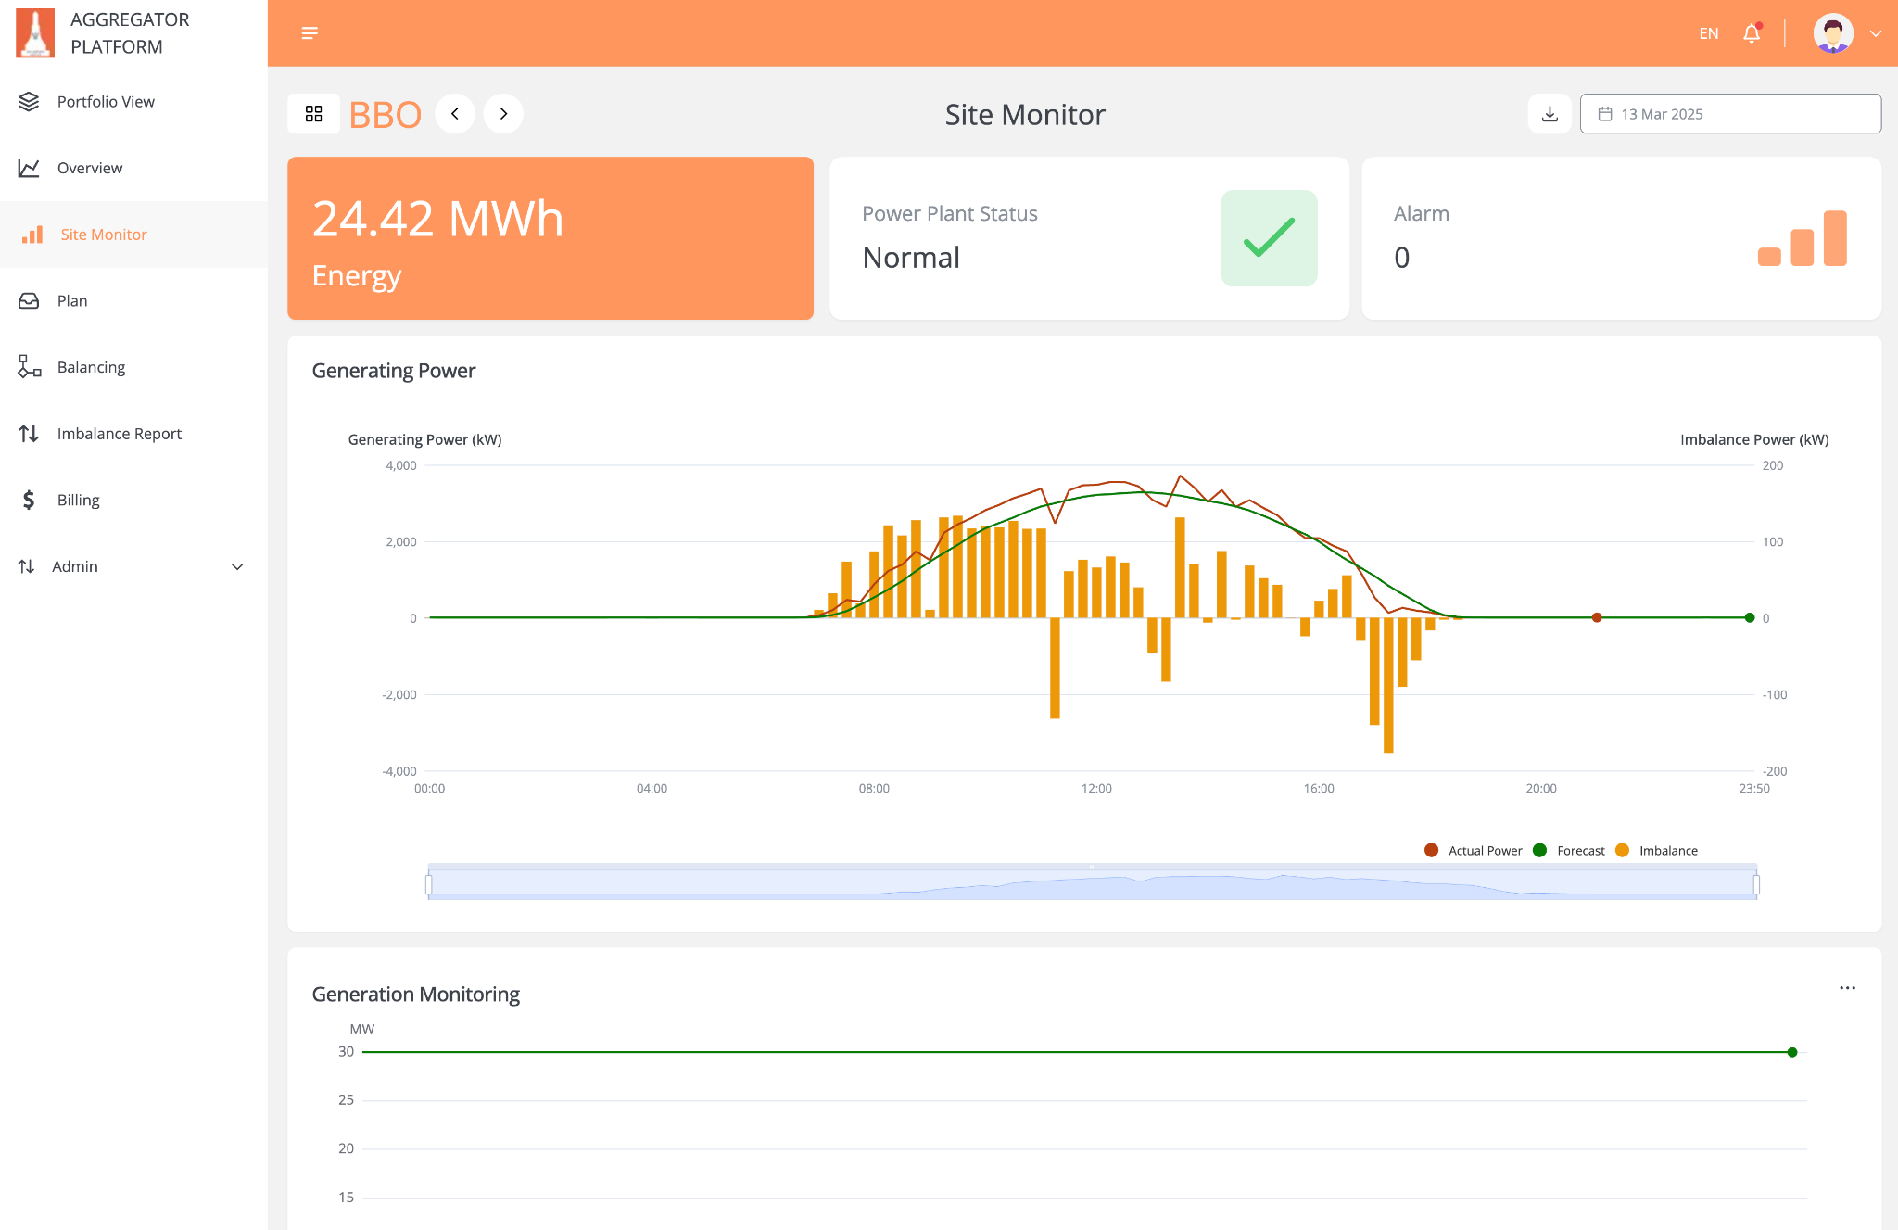The height and width of the screenshot is (1230, 1898).
Task: Select the Site Monitor sidebar icon
Action: coord(32,235)
